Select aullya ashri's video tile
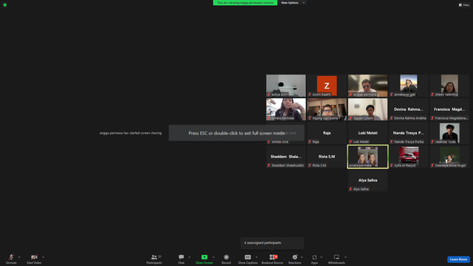 (x=286, y=86)
